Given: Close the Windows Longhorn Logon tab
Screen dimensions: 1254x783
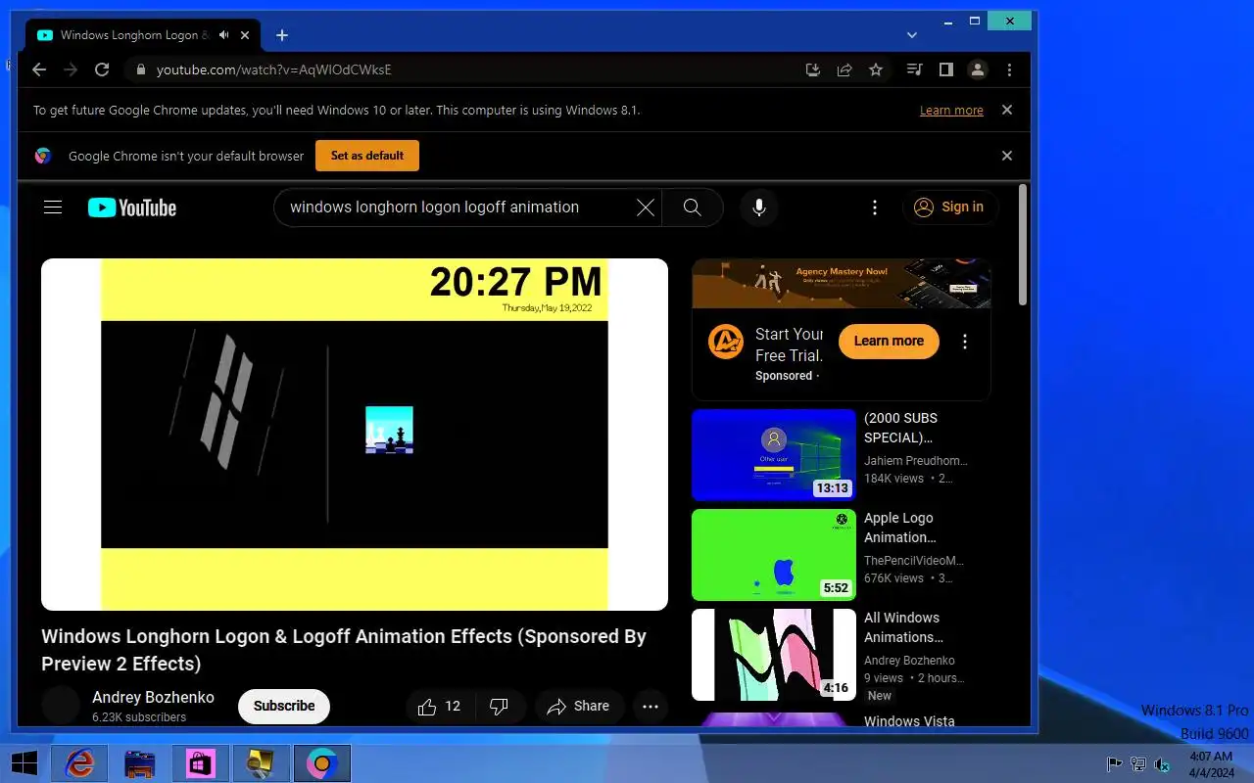Looking at the screenshot, I should click(245, 35).
